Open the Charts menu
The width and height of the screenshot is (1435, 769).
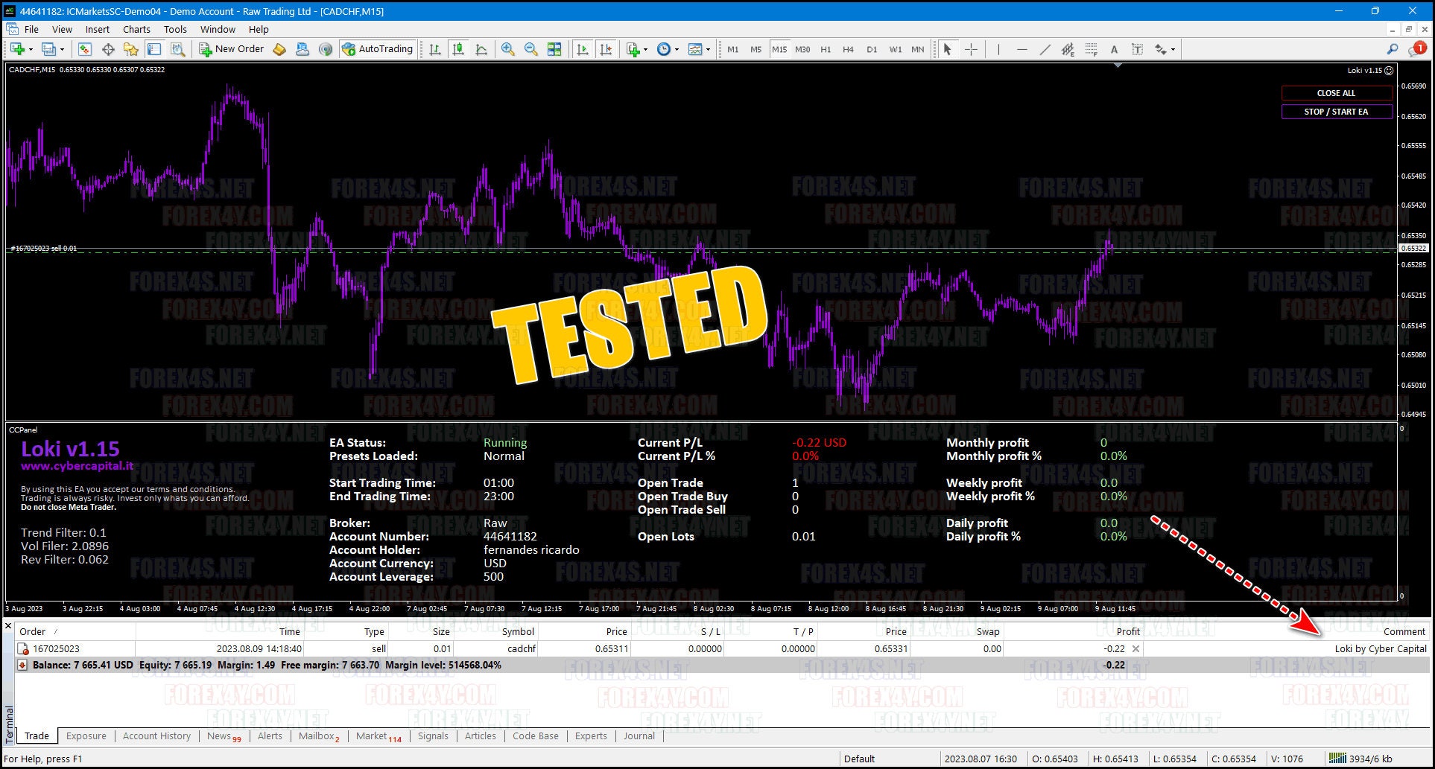pos(136,29)
